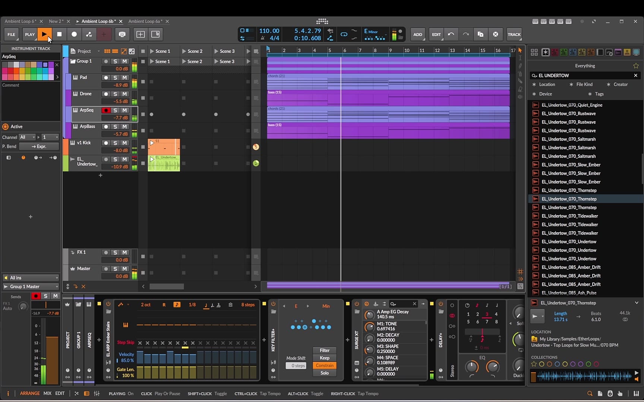Toggle the Active track button
The height and width of the screenshot is (402, 644).
click(6, 127)
